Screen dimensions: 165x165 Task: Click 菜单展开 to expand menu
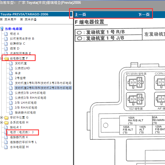[x=10, y=19]
